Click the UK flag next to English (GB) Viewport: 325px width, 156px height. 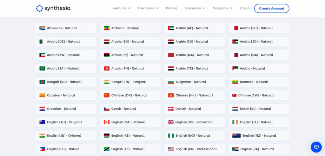click(x=171, y=122)
